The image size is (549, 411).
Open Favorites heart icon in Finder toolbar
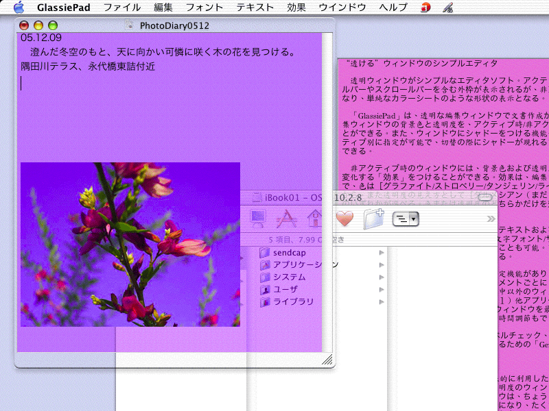pos(344,219)
